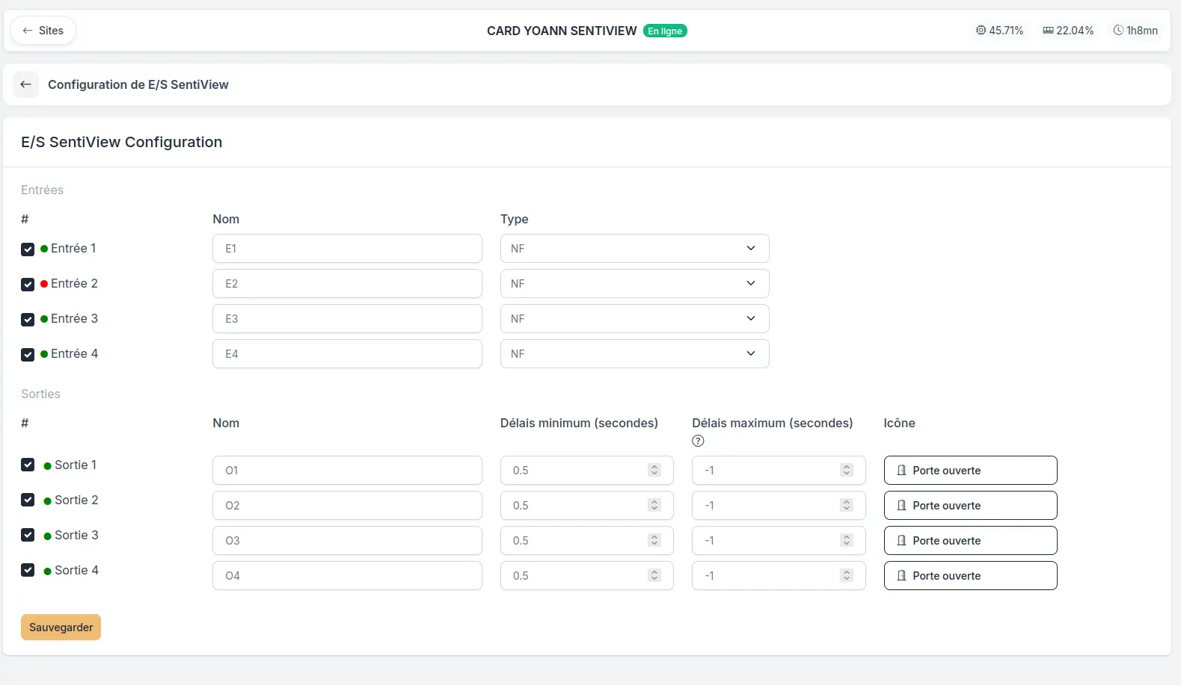Click into the O3 output name field
The height and width of the screenshot is (685, 1181).
click(347, 541)
